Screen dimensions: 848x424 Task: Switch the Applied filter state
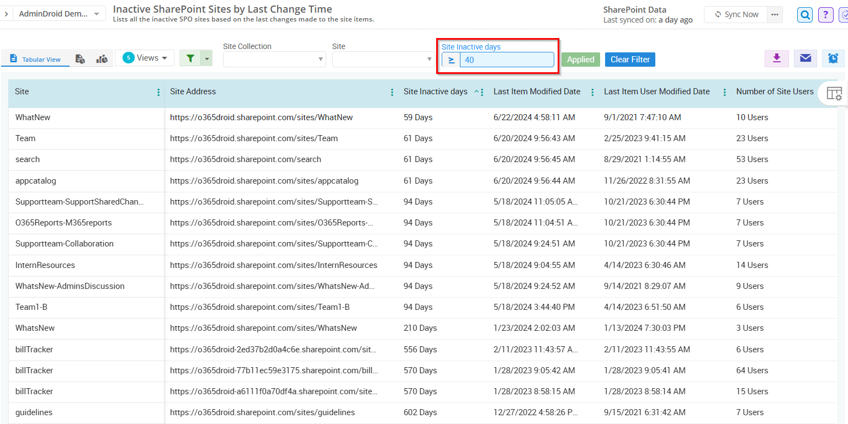(x=580, y=58)
